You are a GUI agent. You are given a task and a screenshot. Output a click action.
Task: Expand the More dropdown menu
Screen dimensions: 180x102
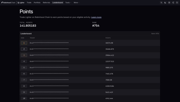pos(76,3)
